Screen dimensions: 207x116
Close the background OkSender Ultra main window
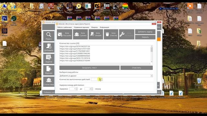point(159,22)
